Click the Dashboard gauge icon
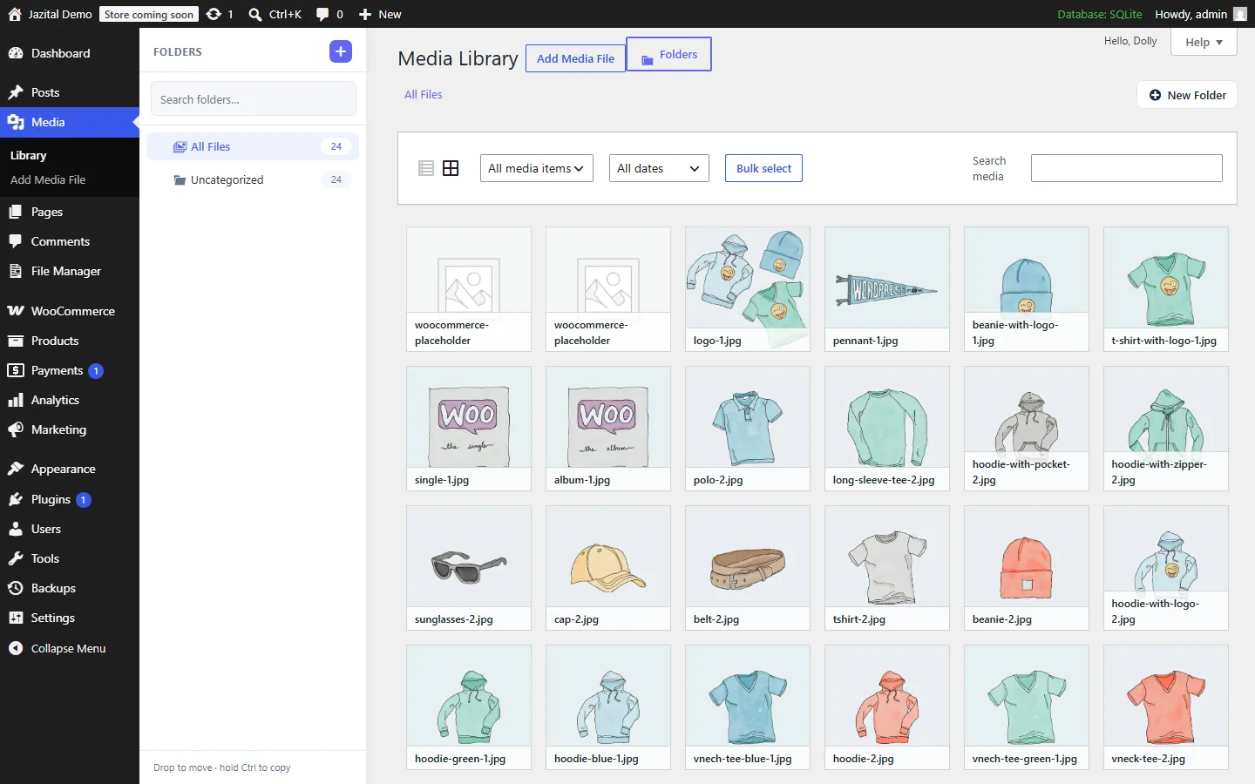Screen dimensions: 1255x784 16,53
